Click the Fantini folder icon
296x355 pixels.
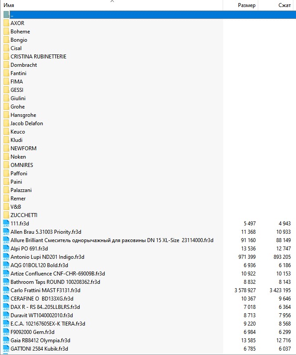click(6, 73)
